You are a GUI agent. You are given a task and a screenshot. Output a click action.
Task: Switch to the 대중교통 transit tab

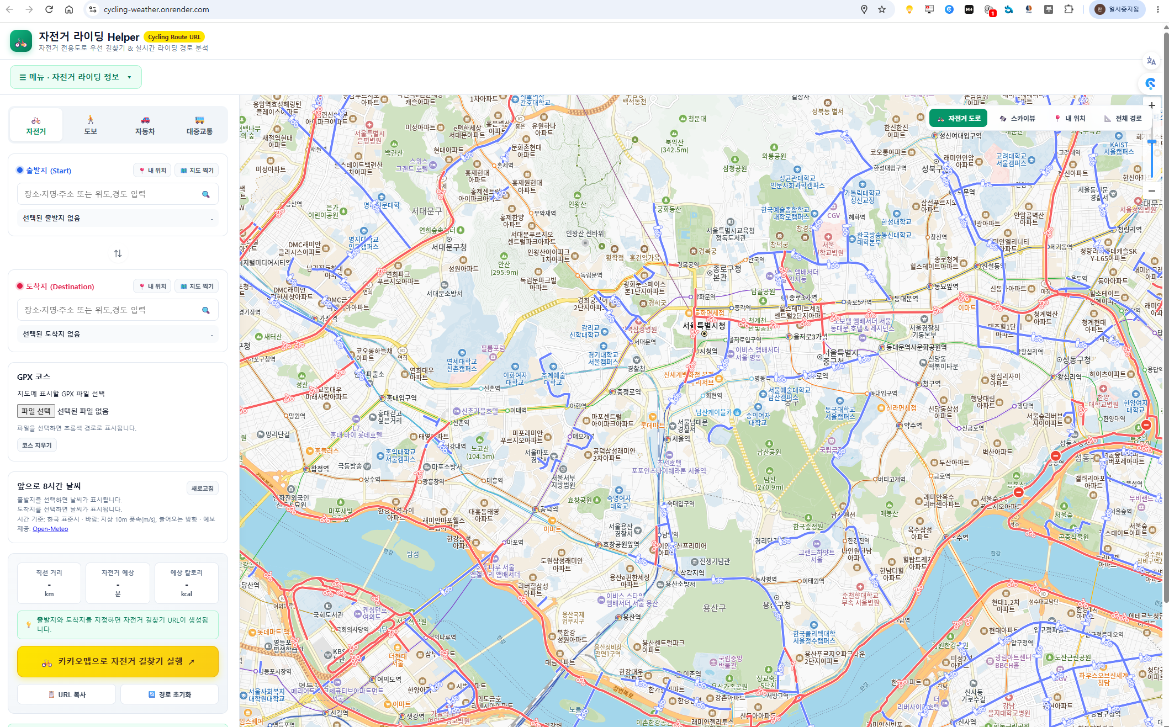pyautogui.click(x=199, y=125)
